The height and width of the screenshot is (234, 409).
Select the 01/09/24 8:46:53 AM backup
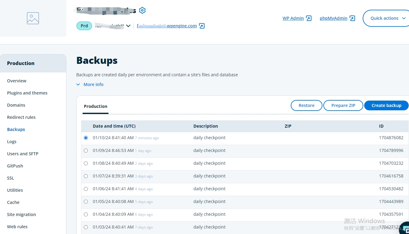pos(86,151)
